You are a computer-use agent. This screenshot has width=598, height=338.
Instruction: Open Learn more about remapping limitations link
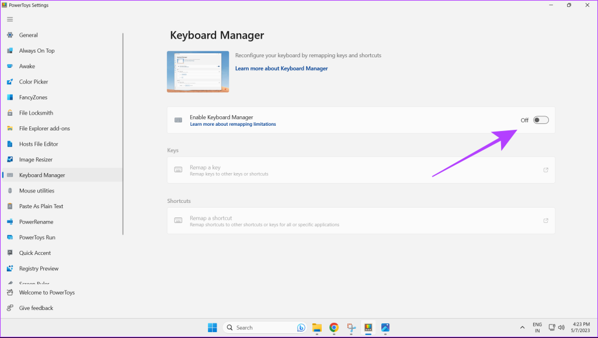233,124
